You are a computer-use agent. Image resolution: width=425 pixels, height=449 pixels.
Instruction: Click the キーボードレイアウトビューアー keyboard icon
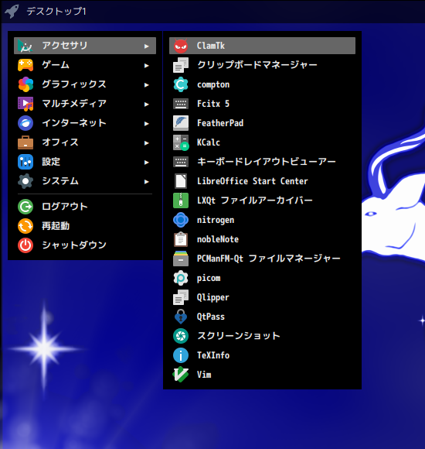tap(181, 162)
